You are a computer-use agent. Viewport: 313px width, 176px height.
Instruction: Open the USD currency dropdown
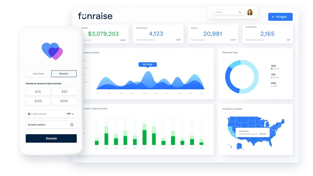coord(70,114)
